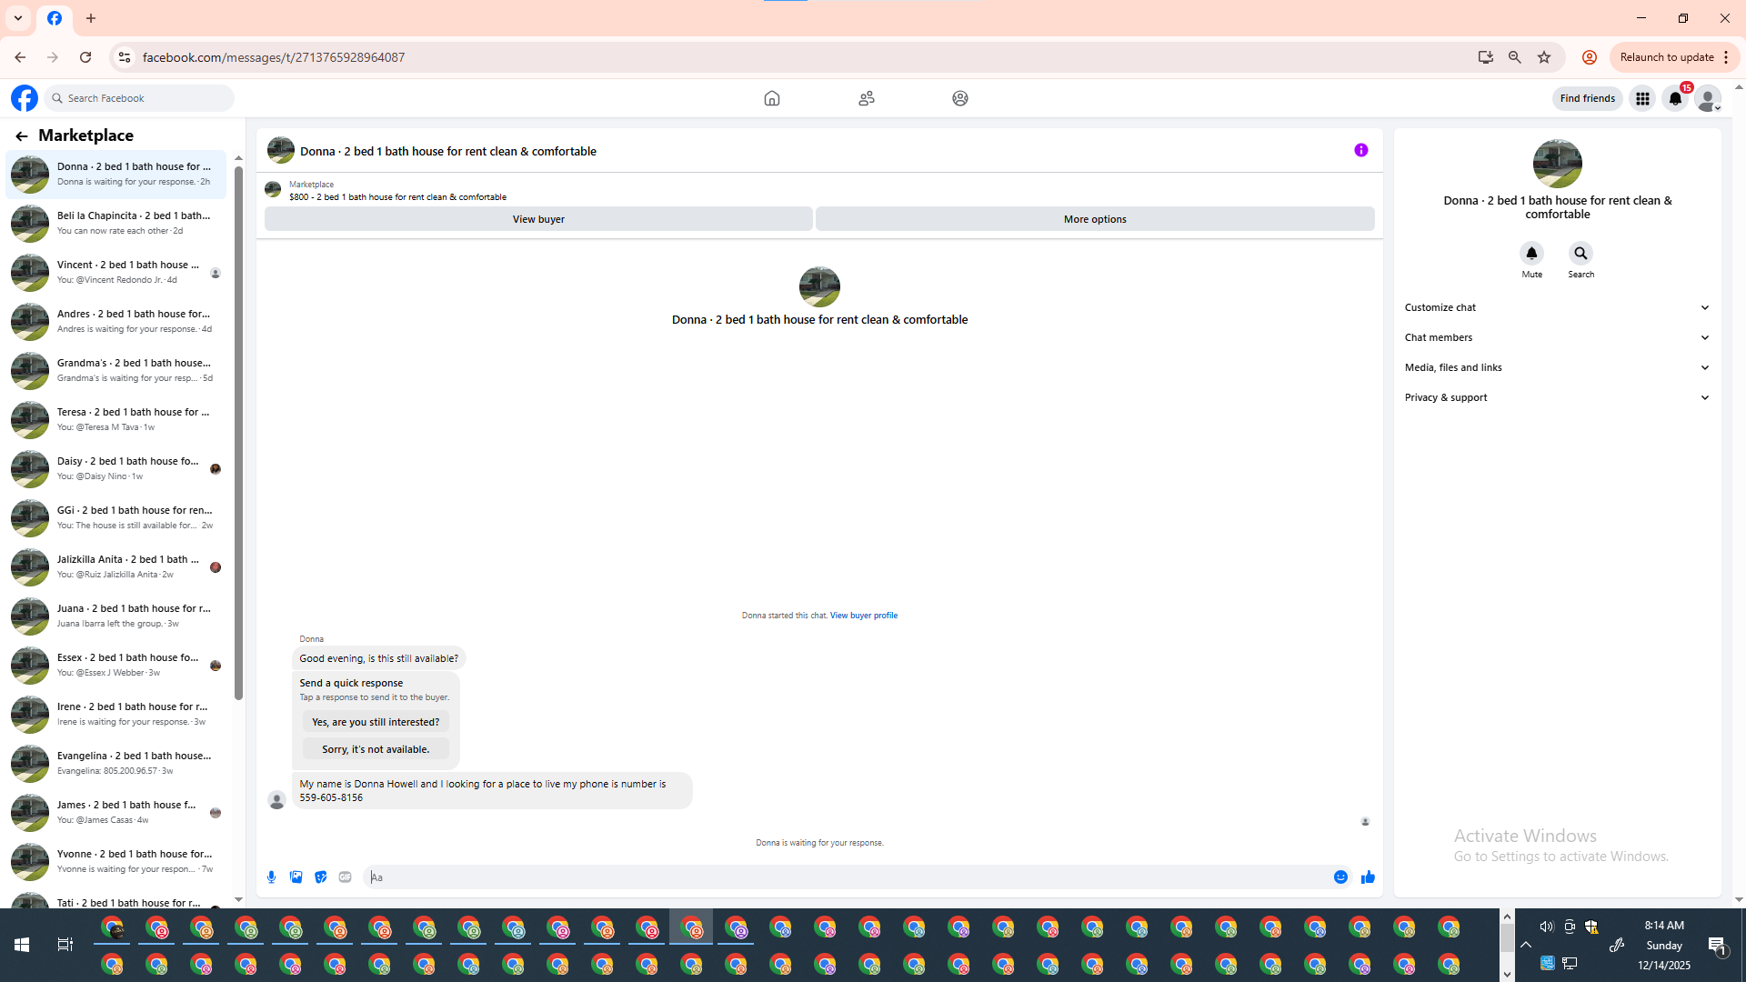
Task: Open the emoji picker in message box
Action: coord(1340,877)
